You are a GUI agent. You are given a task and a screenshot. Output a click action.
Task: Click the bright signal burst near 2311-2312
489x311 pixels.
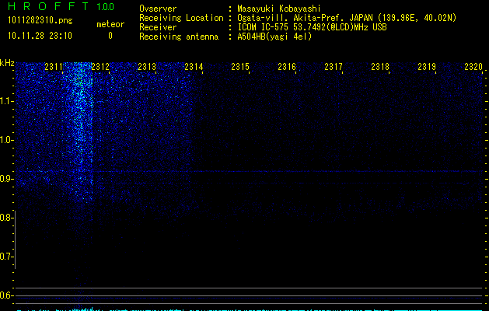pyautogui.click(x=80, y=131)
